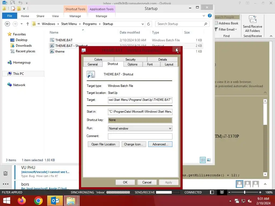Open Address Book in Outlook
The image size is (275, 206).
pos(227,23)
